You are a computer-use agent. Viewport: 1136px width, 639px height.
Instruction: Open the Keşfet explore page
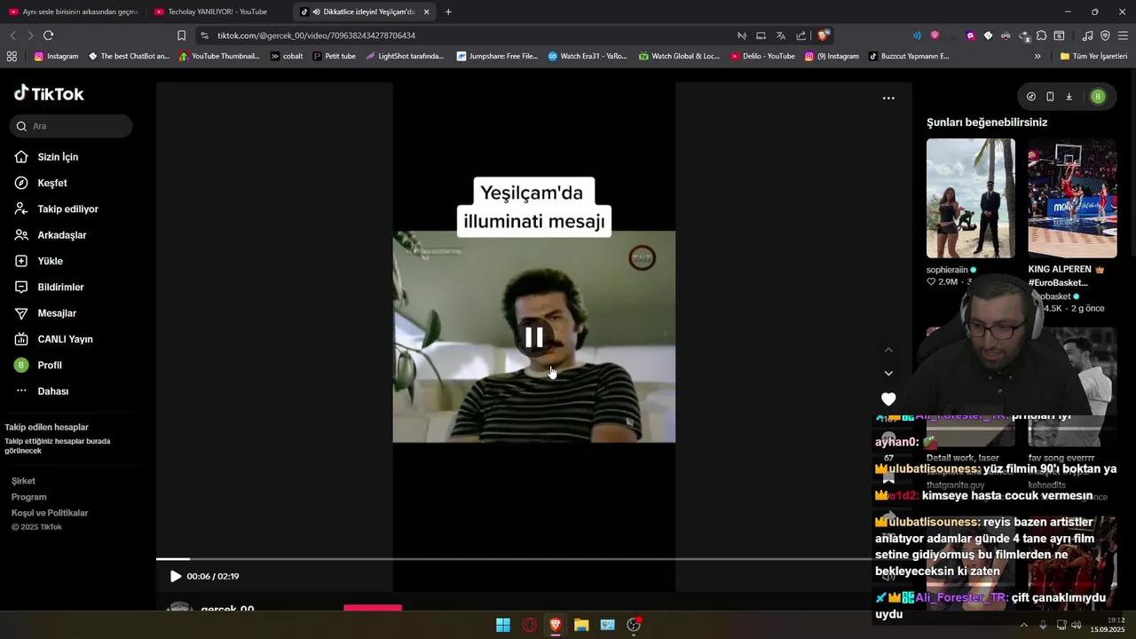pos(41,183)
